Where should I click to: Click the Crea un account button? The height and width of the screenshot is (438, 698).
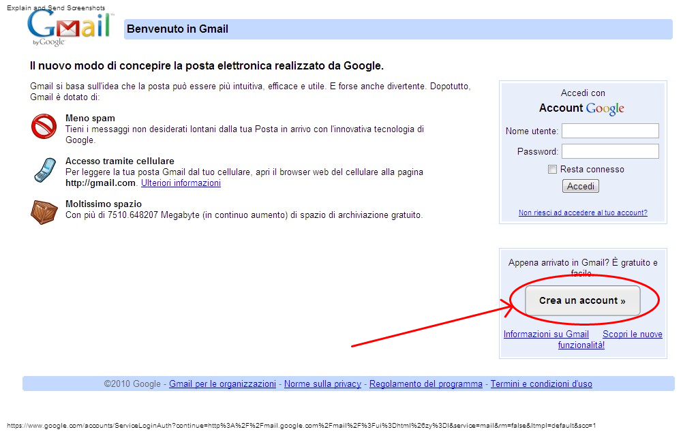pyautogui.click(x=582, y=300)
